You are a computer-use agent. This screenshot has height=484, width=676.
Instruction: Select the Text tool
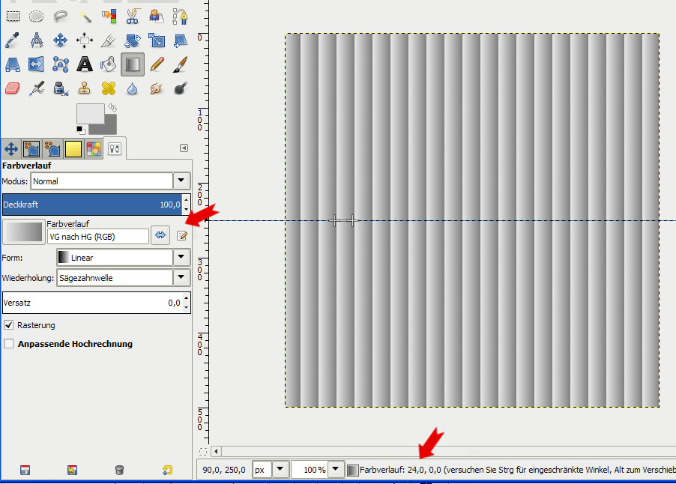[85, 64]
